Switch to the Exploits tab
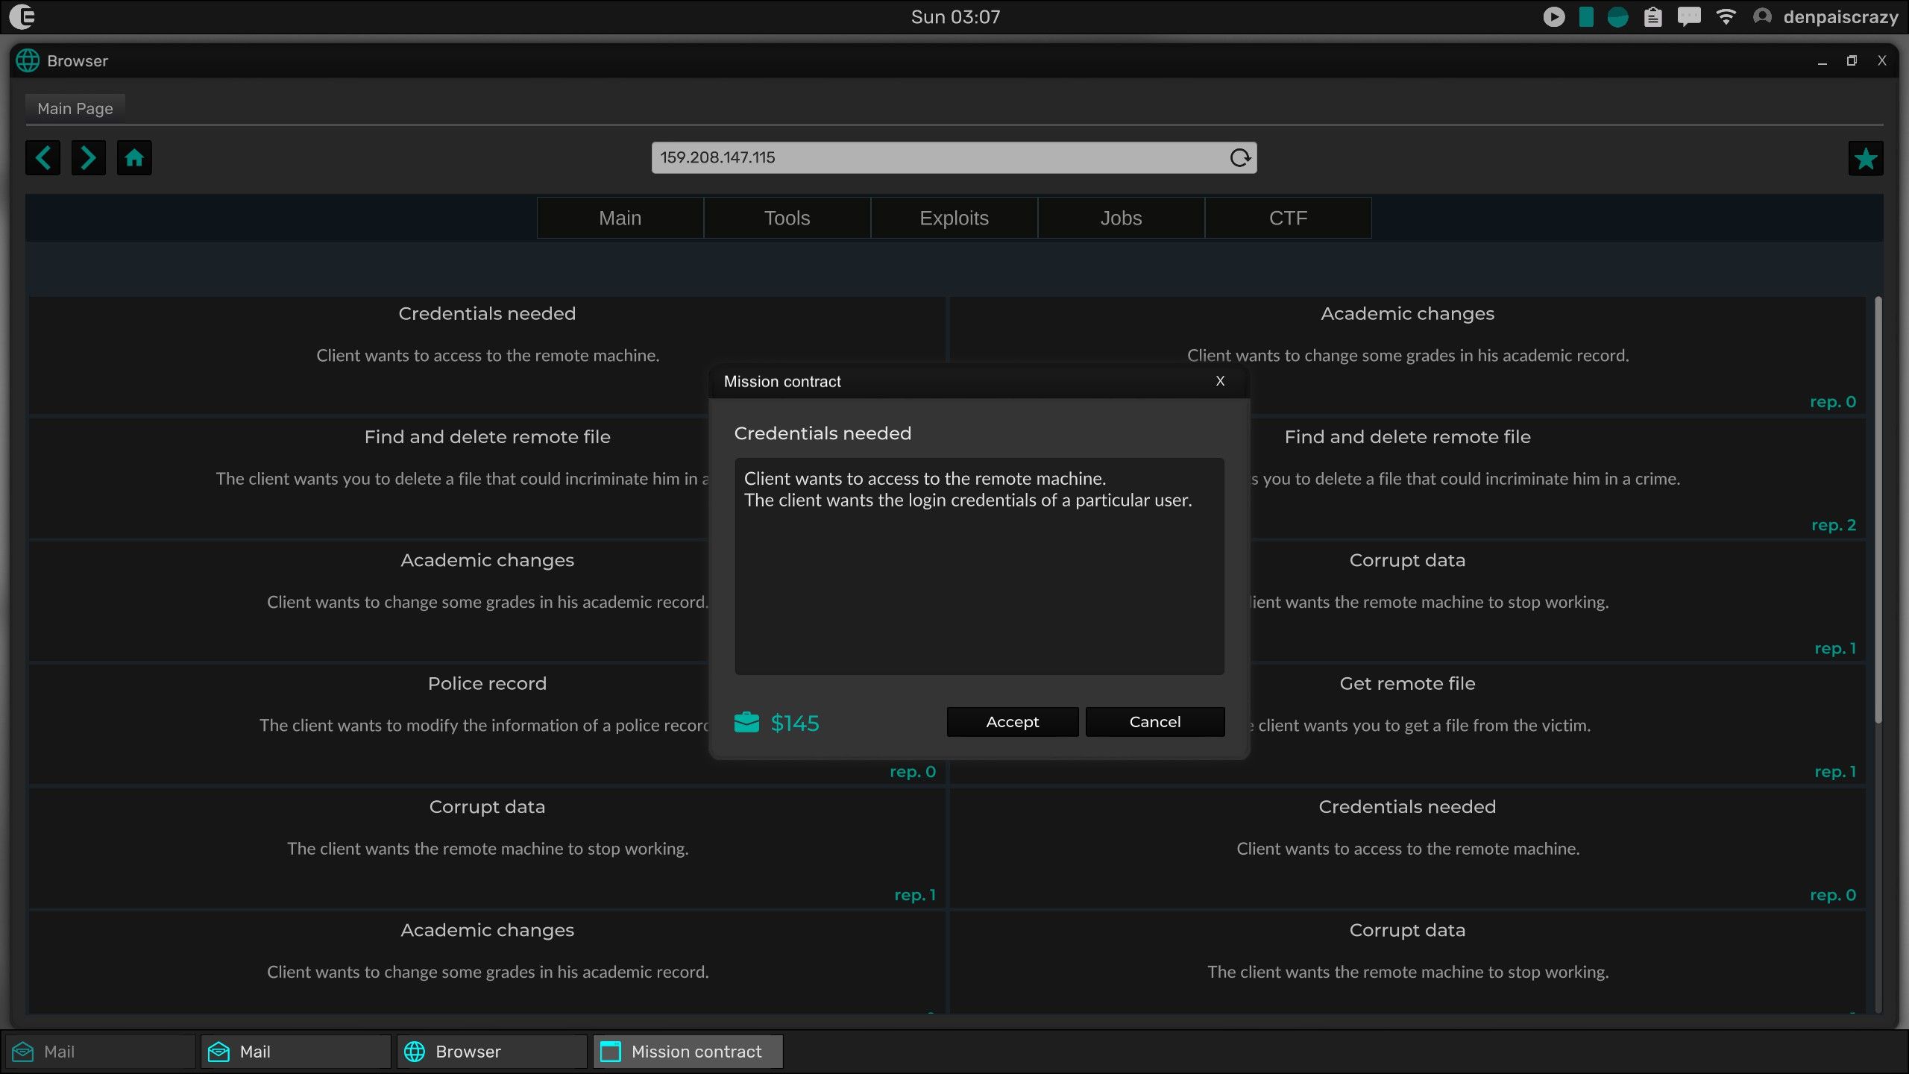 [954, 218]
